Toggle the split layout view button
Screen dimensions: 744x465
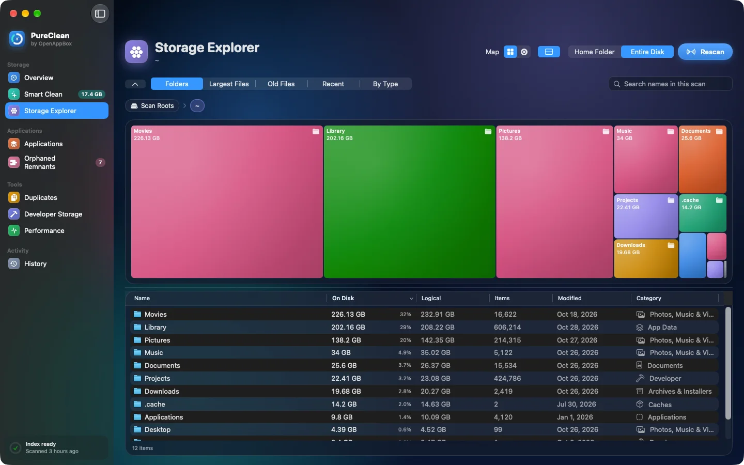coord(549,52)
